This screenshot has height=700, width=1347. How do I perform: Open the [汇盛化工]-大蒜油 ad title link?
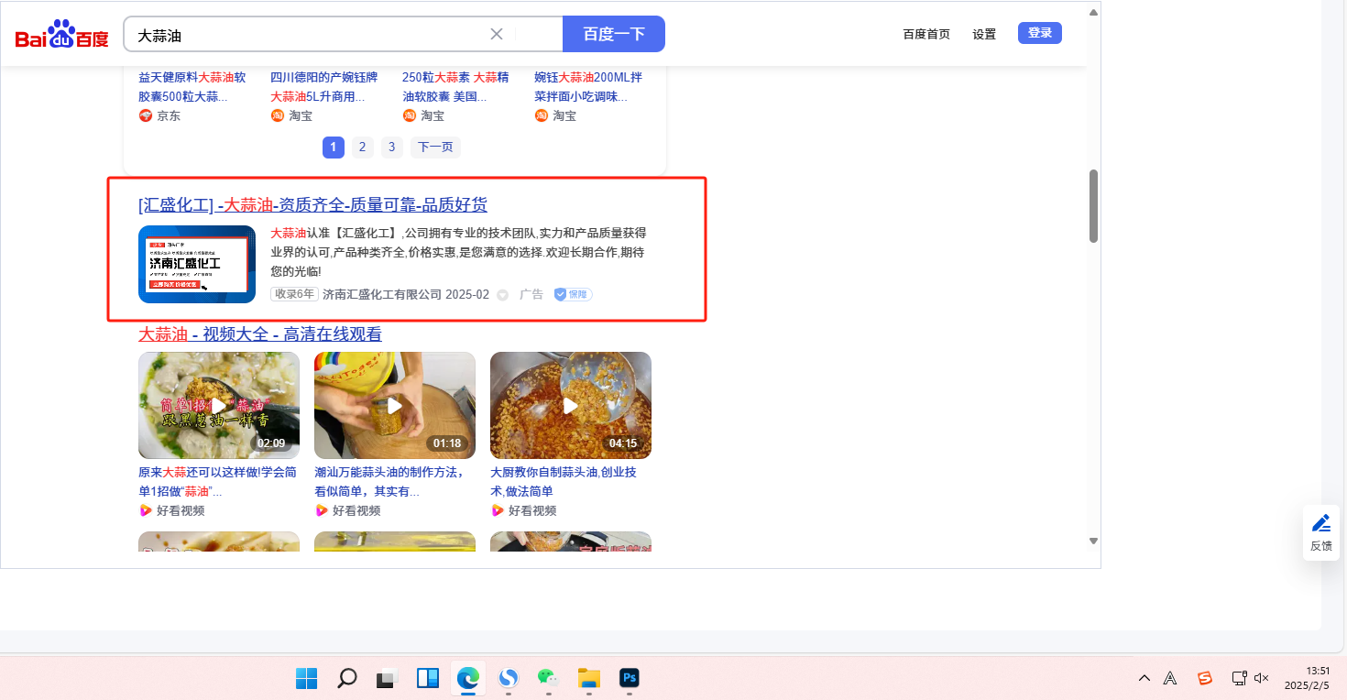(x=312, y=204)
